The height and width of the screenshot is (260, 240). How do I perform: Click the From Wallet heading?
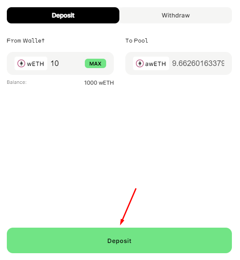click(26, 40)
